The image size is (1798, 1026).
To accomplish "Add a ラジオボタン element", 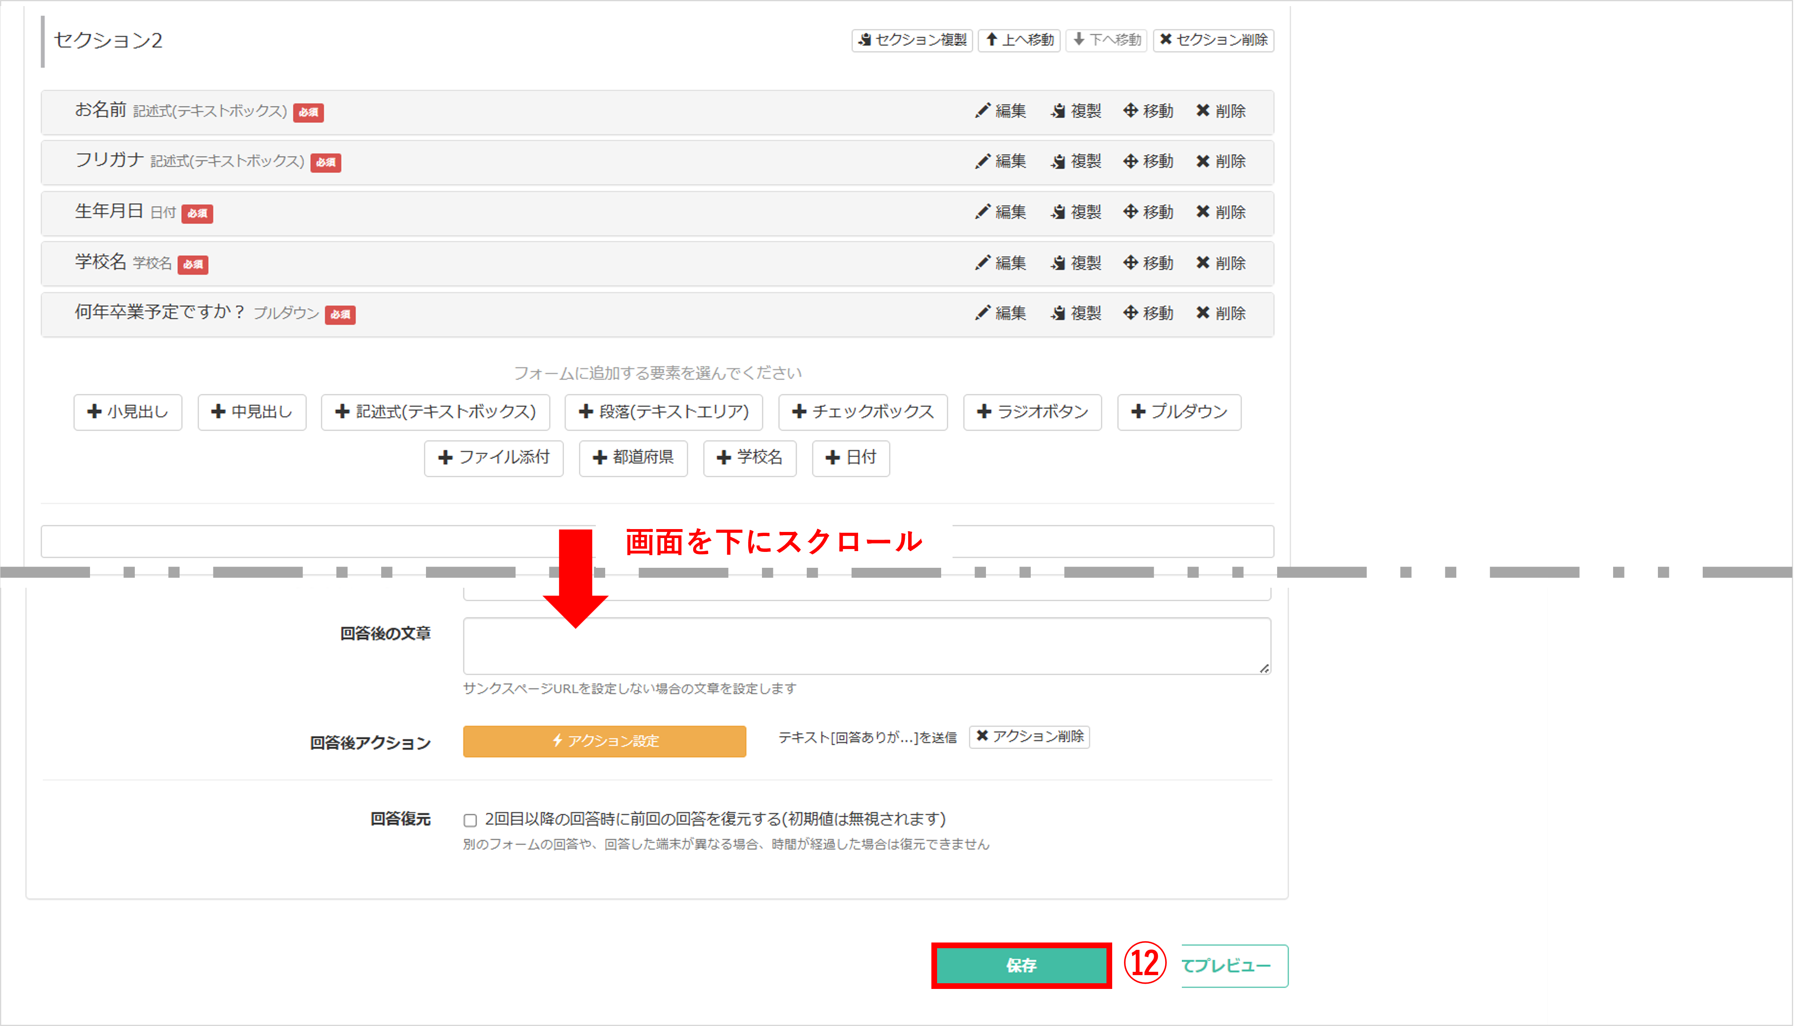I will (1033, 412).
